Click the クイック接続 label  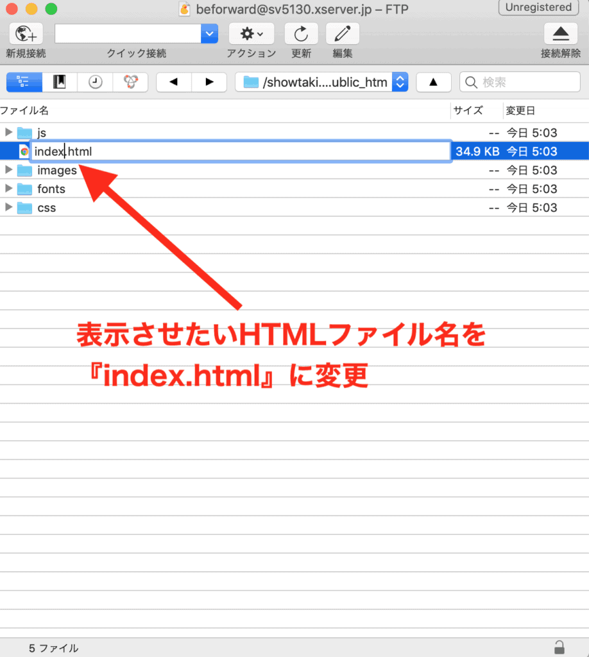(136, 53)
